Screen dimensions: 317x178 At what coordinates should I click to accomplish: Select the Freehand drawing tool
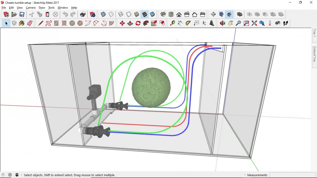coord(48,23)
